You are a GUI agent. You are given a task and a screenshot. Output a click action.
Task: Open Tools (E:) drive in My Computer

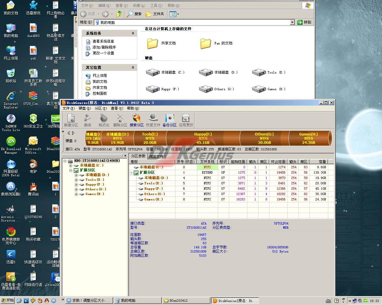[x=269, y=72]
